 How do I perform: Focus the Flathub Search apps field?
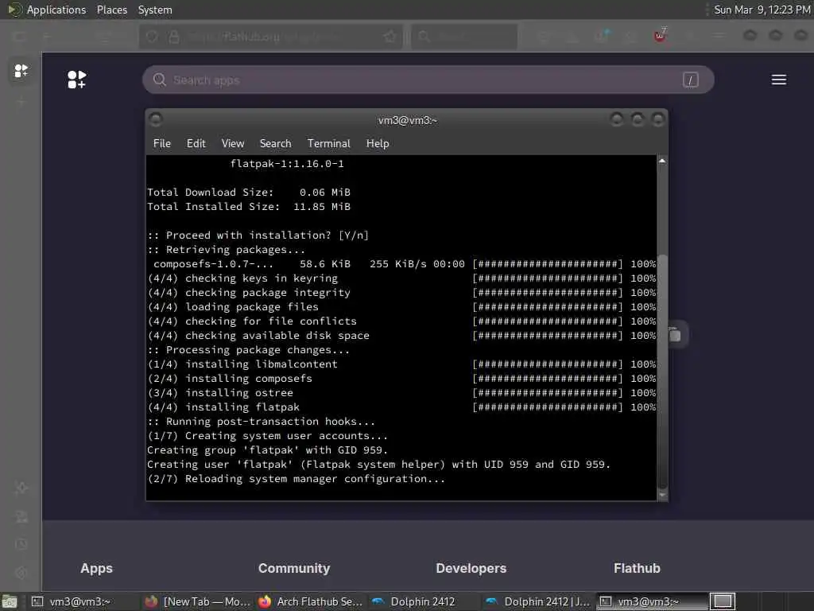428,80
